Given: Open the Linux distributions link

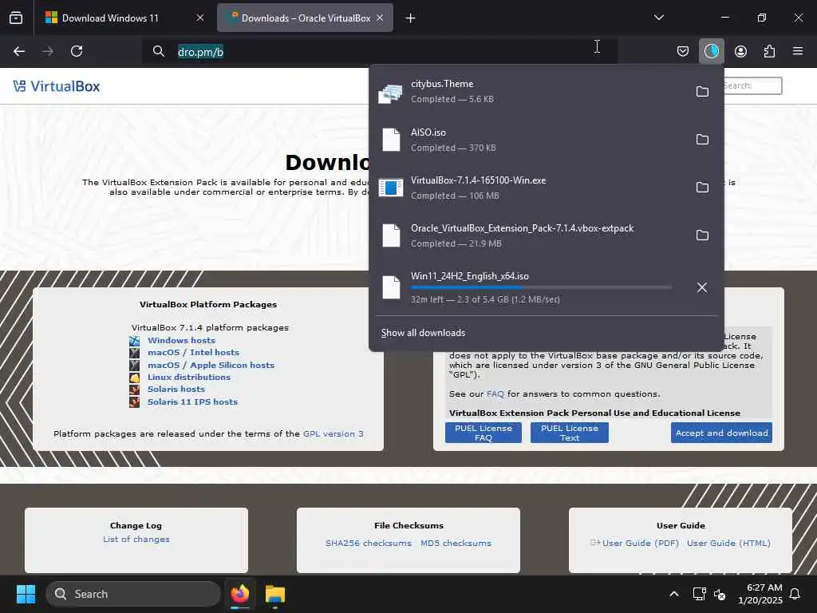Looking at the screenshot, I should coord(188,377).
